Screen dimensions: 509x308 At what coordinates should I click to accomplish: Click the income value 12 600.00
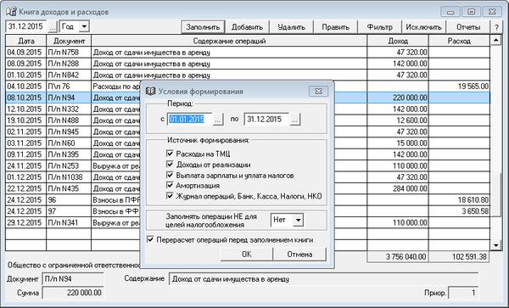click(411, 120)
